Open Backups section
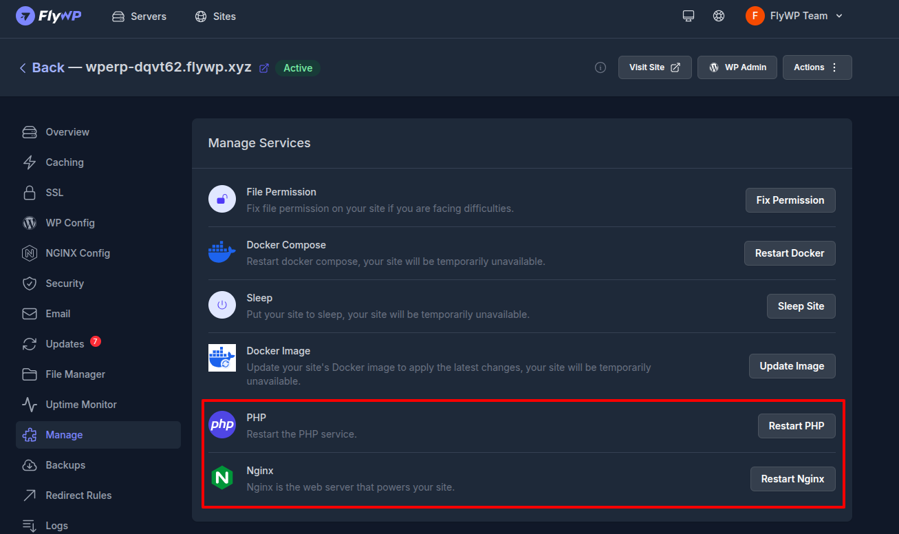899x534 pixels. pyautogui.click(x=98, y=465)
